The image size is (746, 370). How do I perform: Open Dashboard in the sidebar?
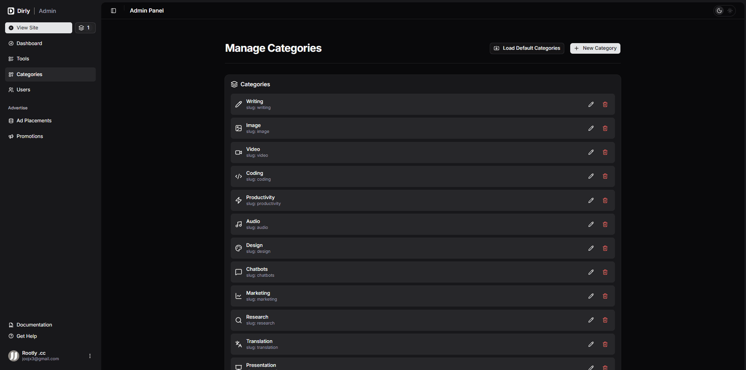(x=29, y=44)
